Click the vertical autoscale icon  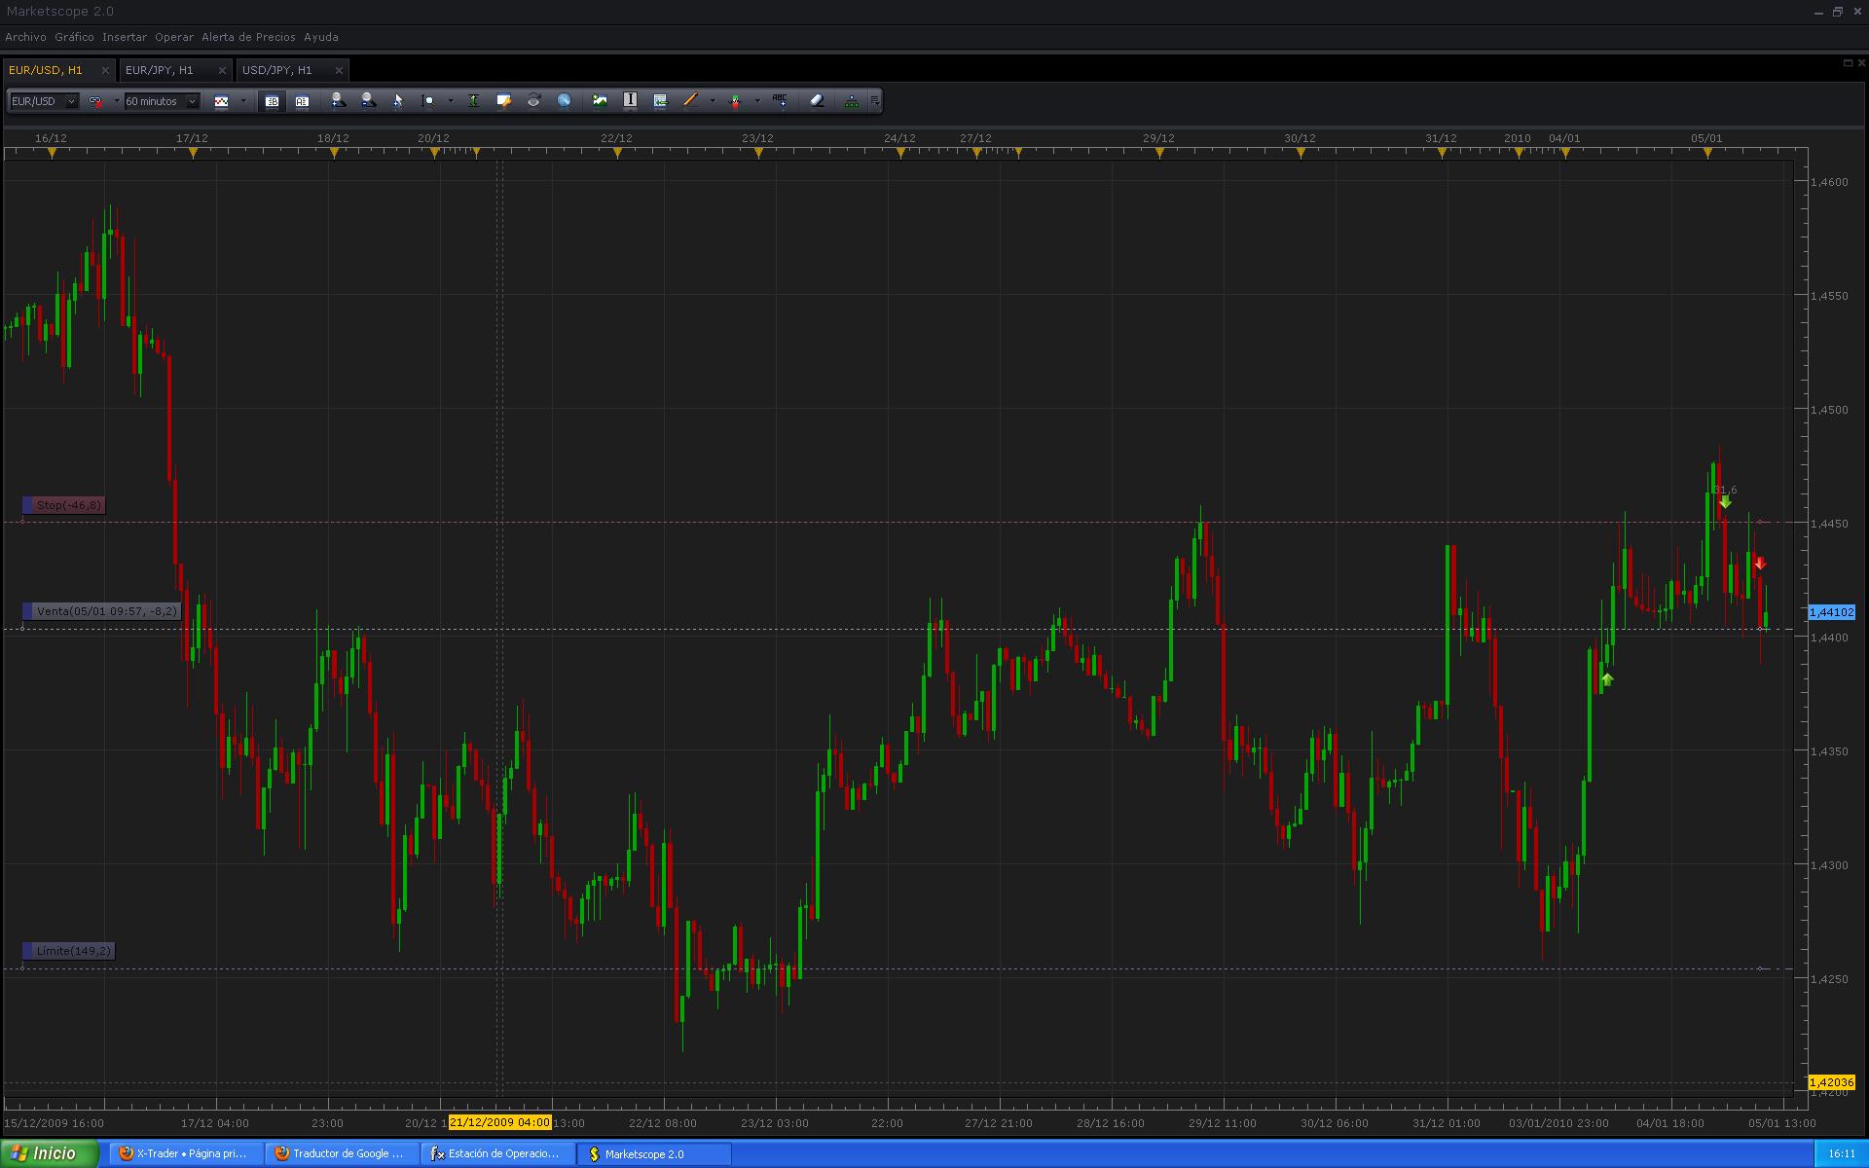coord(473,100)
